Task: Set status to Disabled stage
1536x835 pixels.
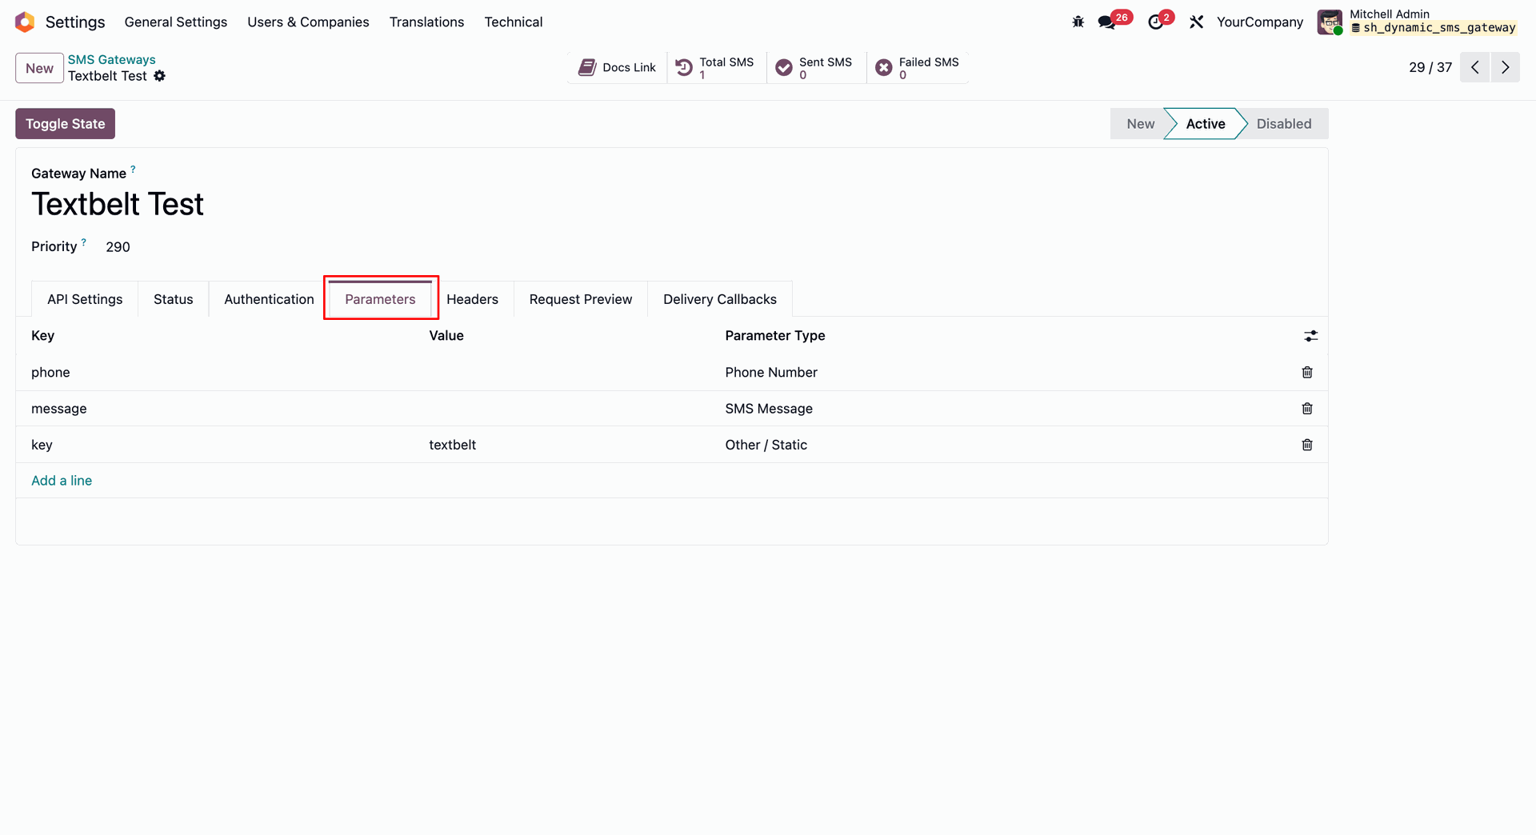Action: coord(1283,124)
